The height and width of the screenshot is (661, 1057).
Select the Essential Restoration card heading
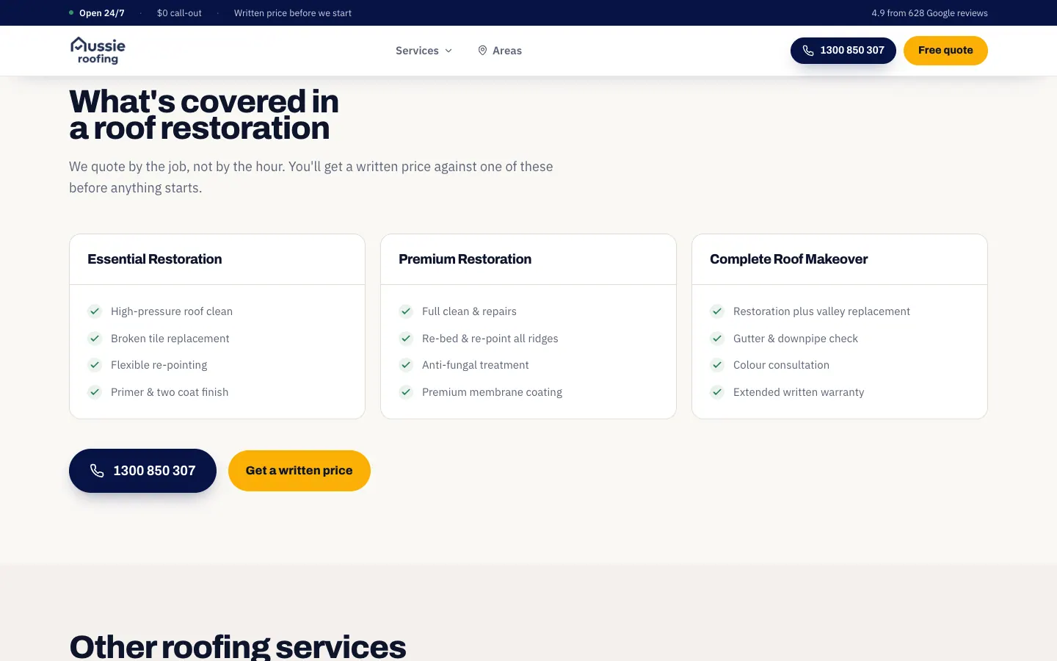pos(155,259)
